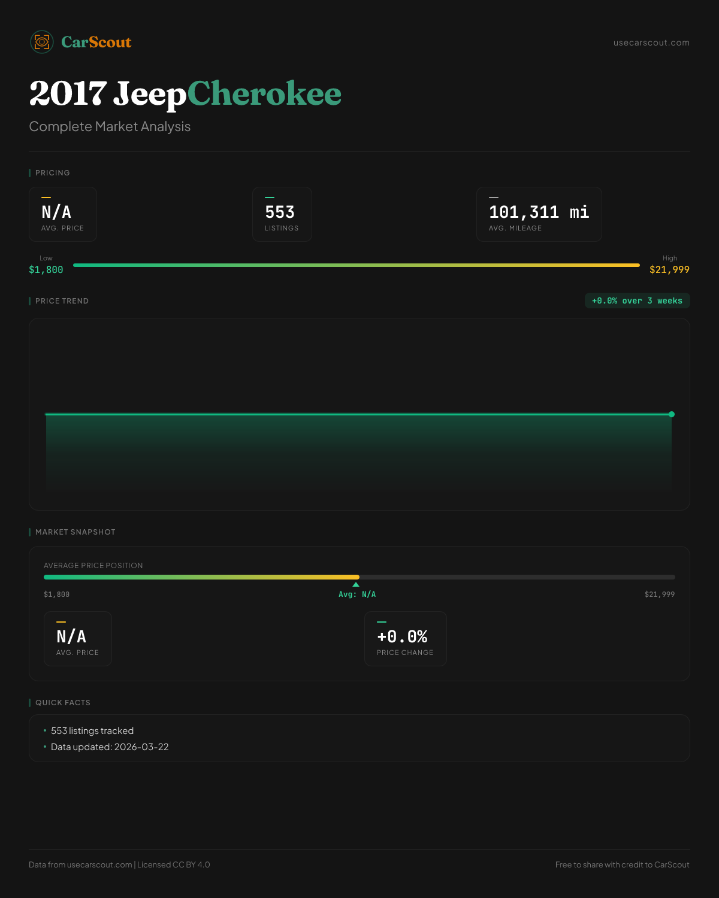Click the CarScout eye logo icon
The width and height of the screenshot is (719, 898).
(42, 42)
